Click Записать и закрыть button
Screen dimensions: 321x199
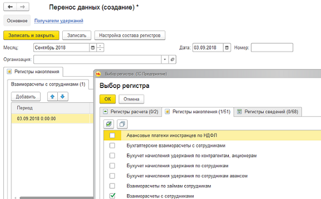point(31,35)
